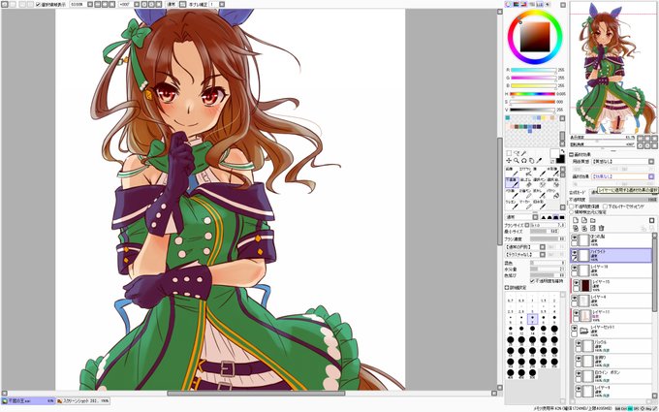Viewport: 659px width, 412px height.
Task: Hide the レイヤー15 layer eye icon
Action: point(577,283)
